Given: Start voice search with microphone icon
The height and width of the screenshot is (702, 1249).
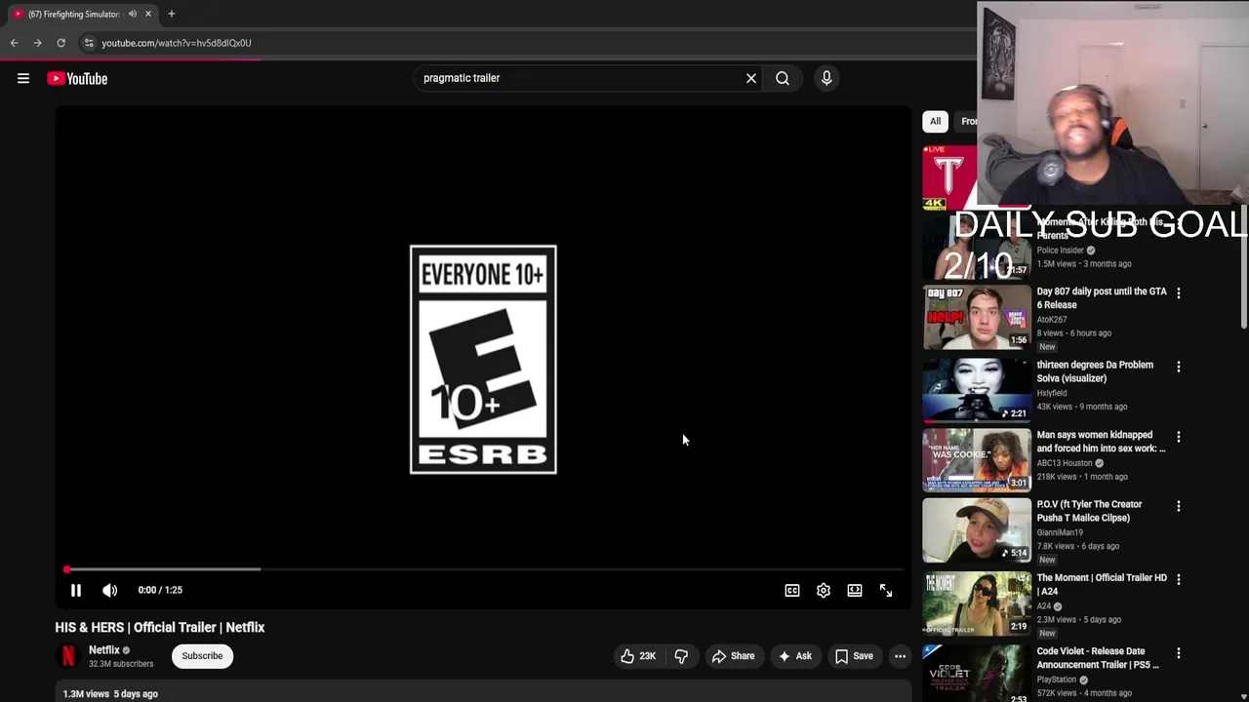Looking at the screenshot, I should click(x=826, y=78).
